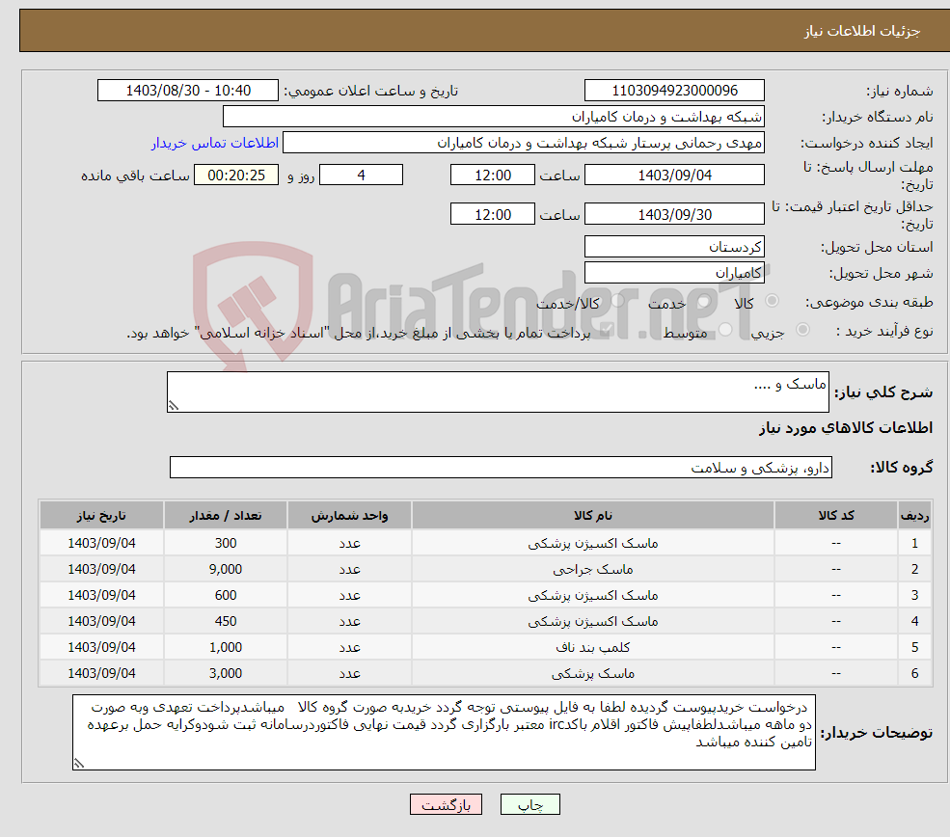
Task: Click ماسک اکسیژن پزشکی in row 3
Action: pos(593,595)
